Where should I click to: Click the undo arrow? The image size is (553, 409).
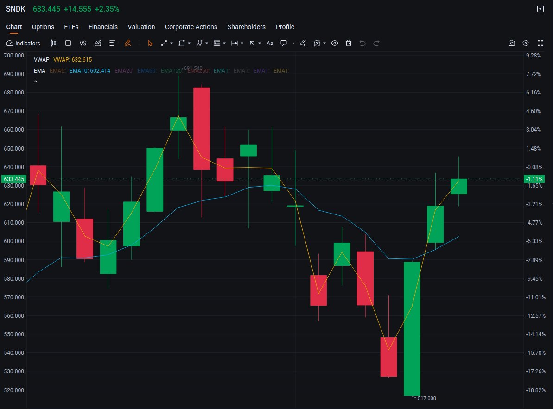(362, 44)
